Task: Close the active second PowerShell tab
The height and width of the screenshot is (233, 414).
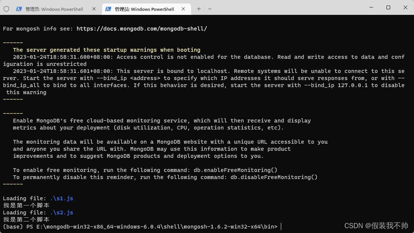Action: [x=183, y=9]
